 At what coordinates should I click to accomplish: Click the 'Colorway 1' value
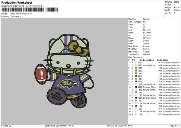coord(16,16)
